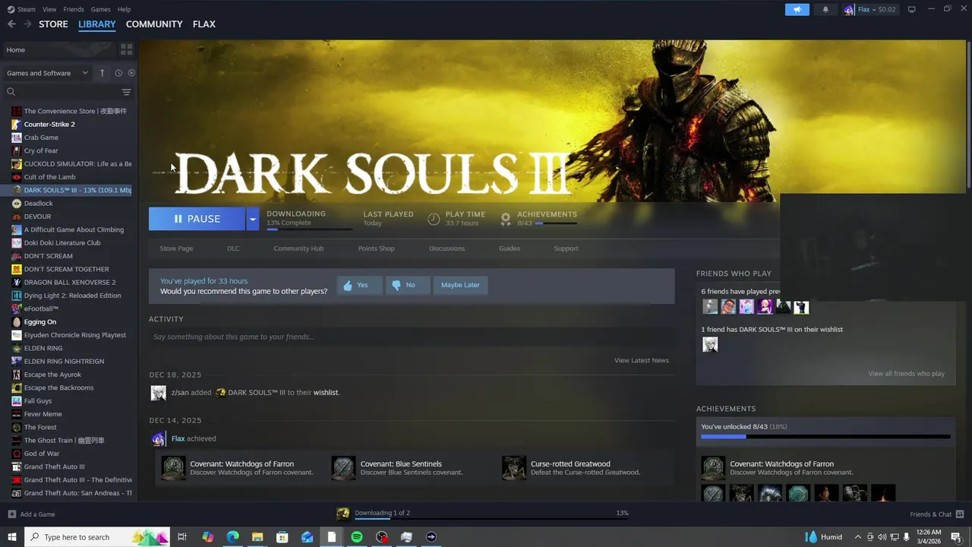Click the Friends & Chat icon
This screenshot has width=972, height=547.
(x=960, y=514)
